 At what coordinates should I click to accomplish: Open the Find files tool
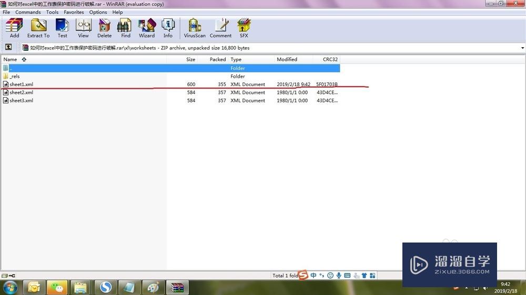pyautogui.click(x=126, y=28)
